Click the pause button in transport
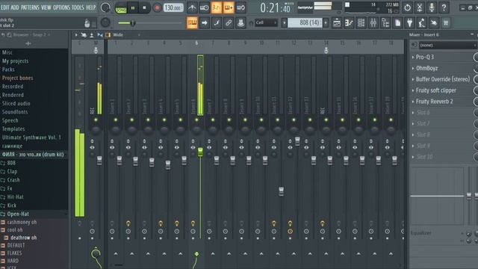 pyautogui.click(x=133, y=7)
